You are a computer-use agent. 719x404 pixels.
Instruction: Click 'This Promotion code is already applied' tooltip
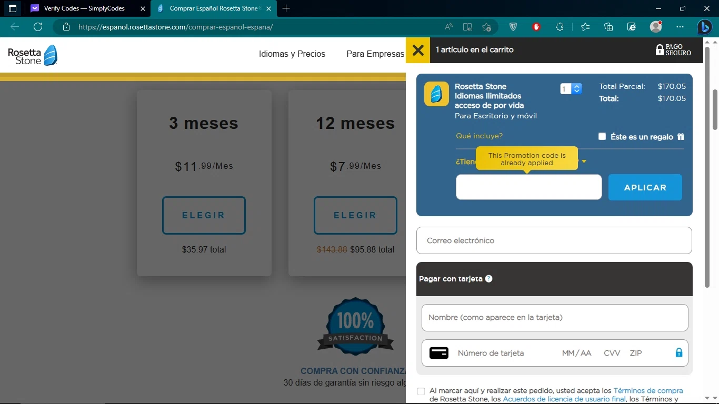(527, 159)
